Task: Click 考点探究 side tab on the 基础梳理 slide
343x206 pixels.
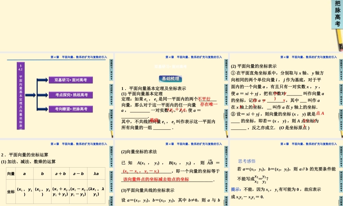Action: click(x=226, y=95)
